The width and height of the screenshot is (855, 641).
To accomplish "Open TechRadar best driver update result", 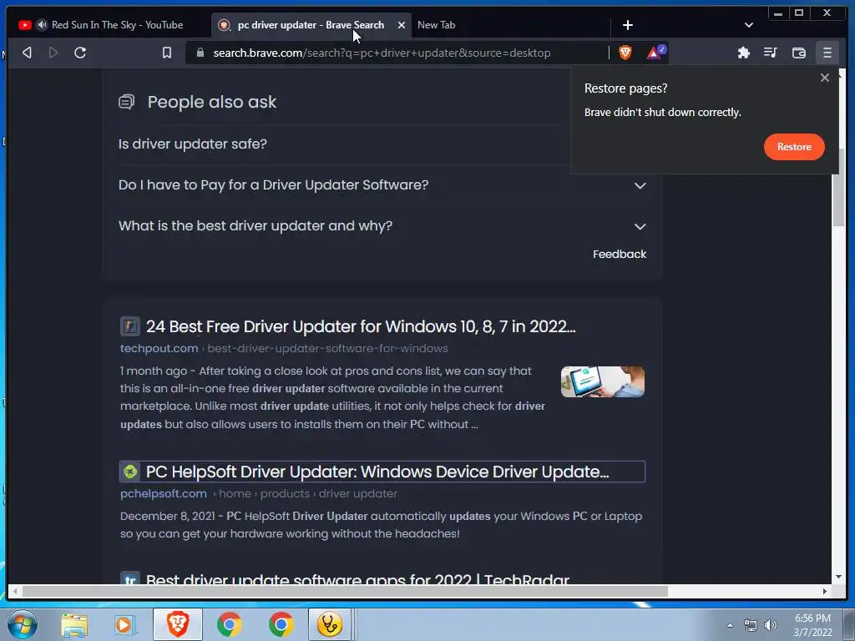I will (x=357, y=579).
